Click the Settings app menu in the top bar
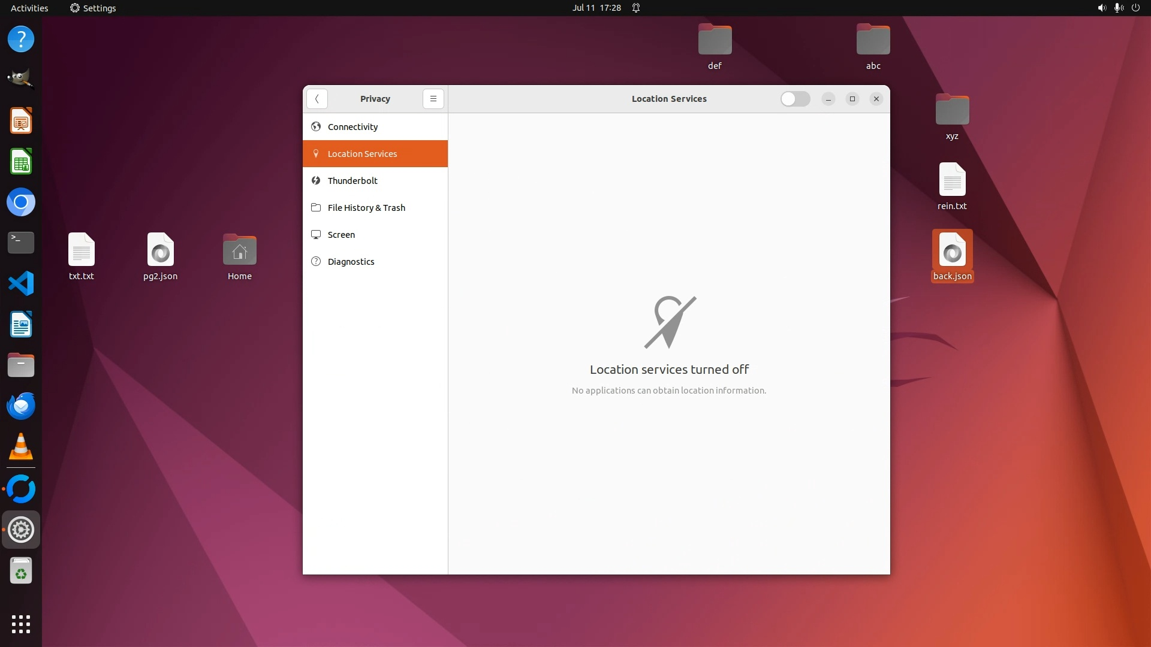This screenshot has height=647, width=1151. [93, 8]
